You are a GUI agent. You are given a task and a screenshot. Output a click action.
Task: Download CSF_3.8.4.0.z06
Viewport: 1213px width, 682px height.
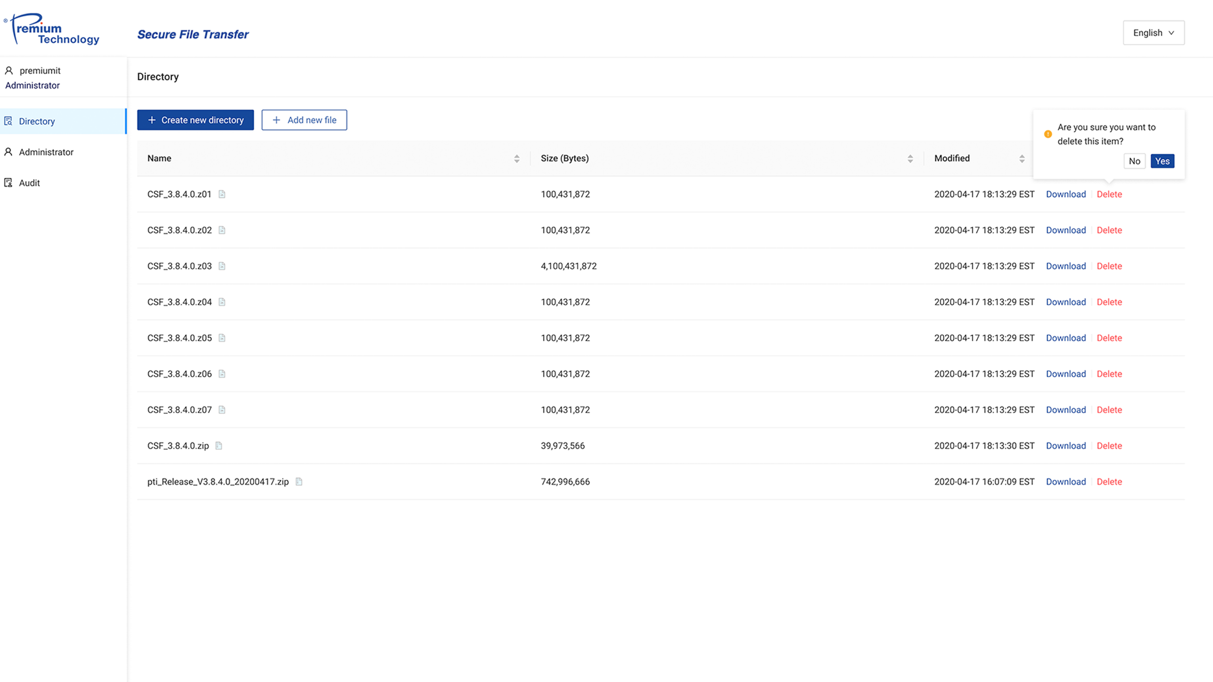coord(1065,373)
